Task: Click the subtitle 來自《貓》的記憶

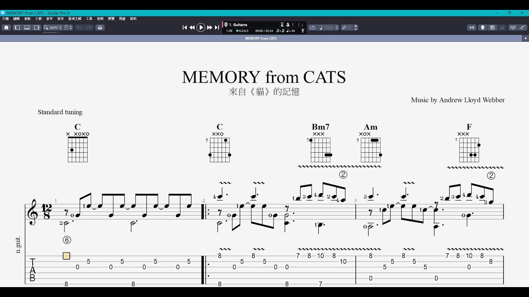Action: point(264,92)
